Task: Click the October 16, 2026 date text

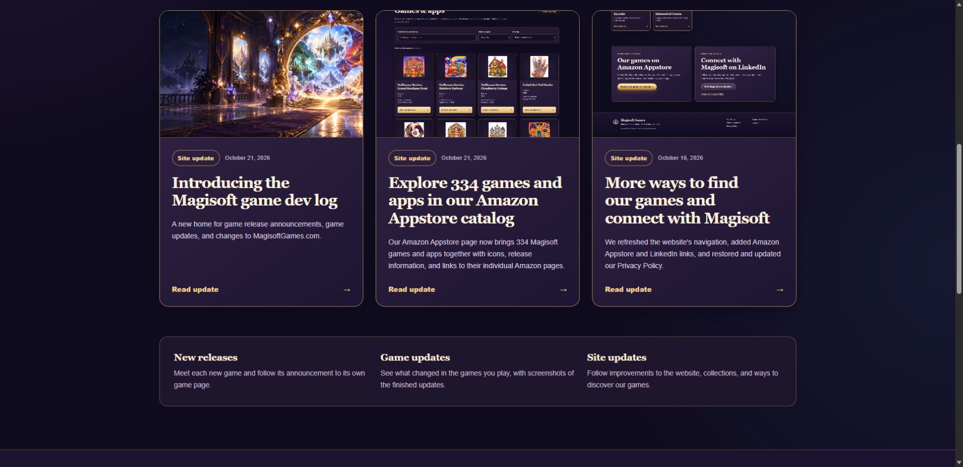Action: pos(680,158)
